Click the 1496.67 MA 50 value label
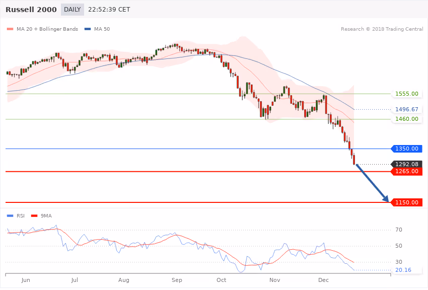 407,109
